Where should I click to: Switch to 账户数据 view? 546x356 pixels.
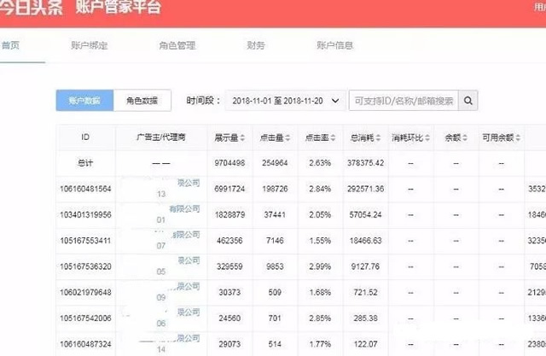(84, 101)
